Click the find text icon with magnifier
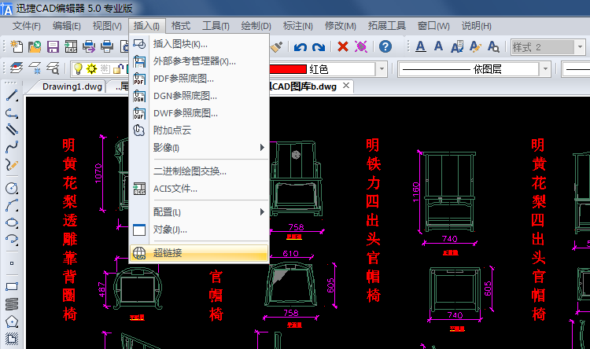The image size is (590, 349). (493, 46)
